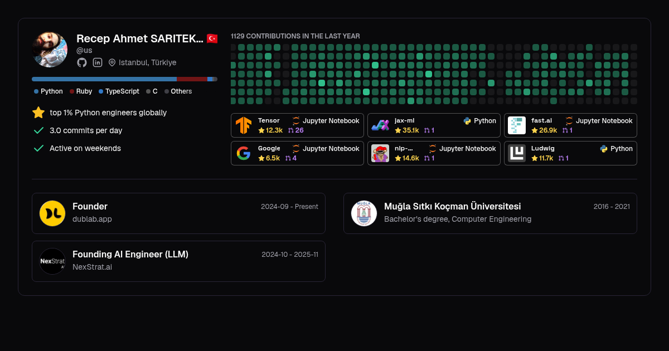669x351 pixels.
Task: Click the Jupyter icon in the fast.ai card
Action: coord(569,121)
